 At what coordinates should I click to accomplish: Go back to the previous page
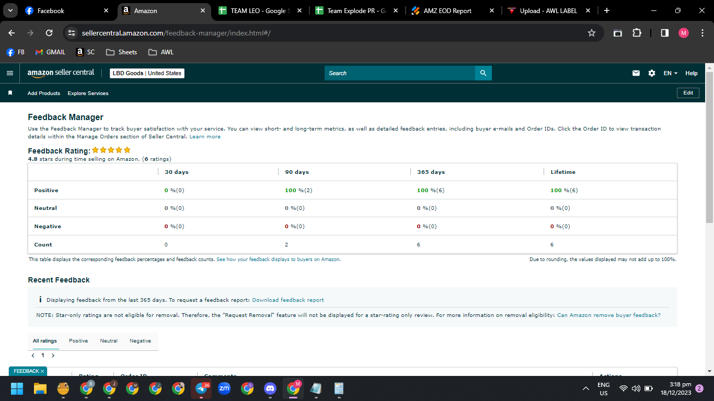coord(11,33)
